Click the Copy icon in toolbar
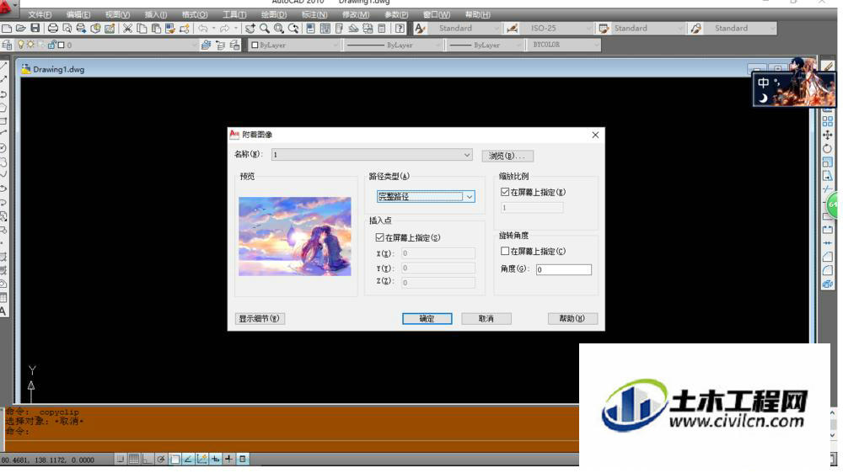Image resolution: width=843 pixels, height=473 pixels. (x=142, y=28)
